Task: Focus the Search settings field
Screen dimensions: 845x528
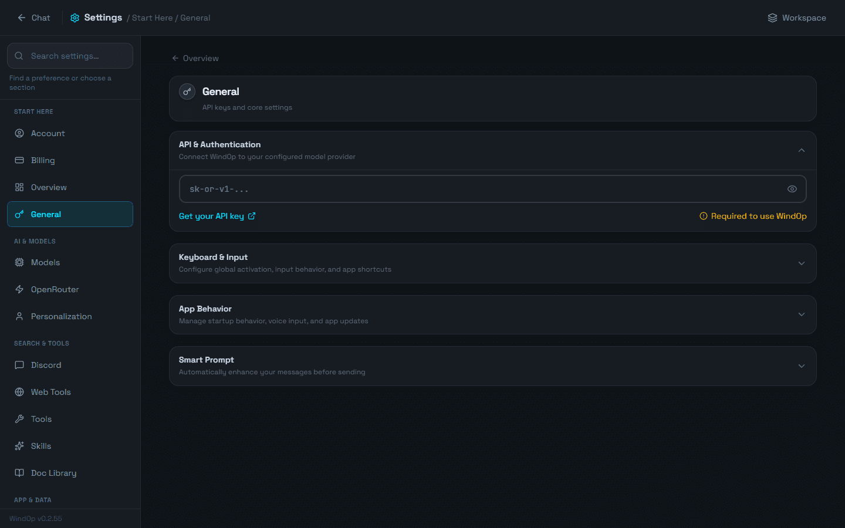Action: pyautogui.click(x=70, y=56)
